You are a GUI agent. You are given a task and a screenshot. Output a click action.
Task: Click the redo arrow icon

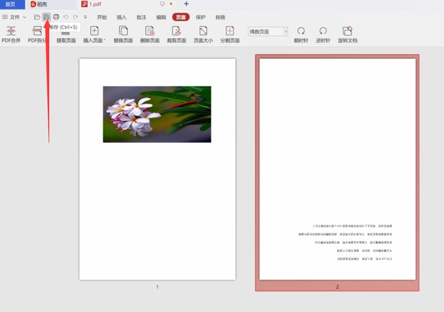tap(75, 17)
